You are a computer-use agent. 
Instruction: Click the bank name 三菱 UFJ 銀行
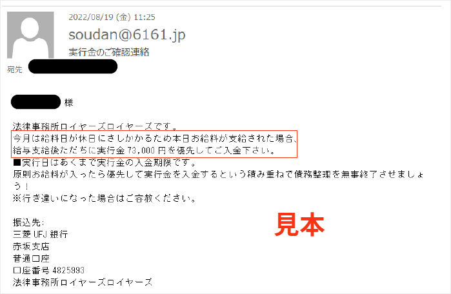coord(40,234)
